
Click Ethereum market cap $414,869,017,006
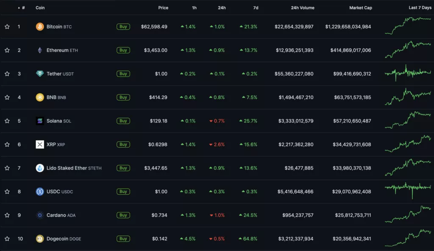pyautogui.click(x=351, y=50)
